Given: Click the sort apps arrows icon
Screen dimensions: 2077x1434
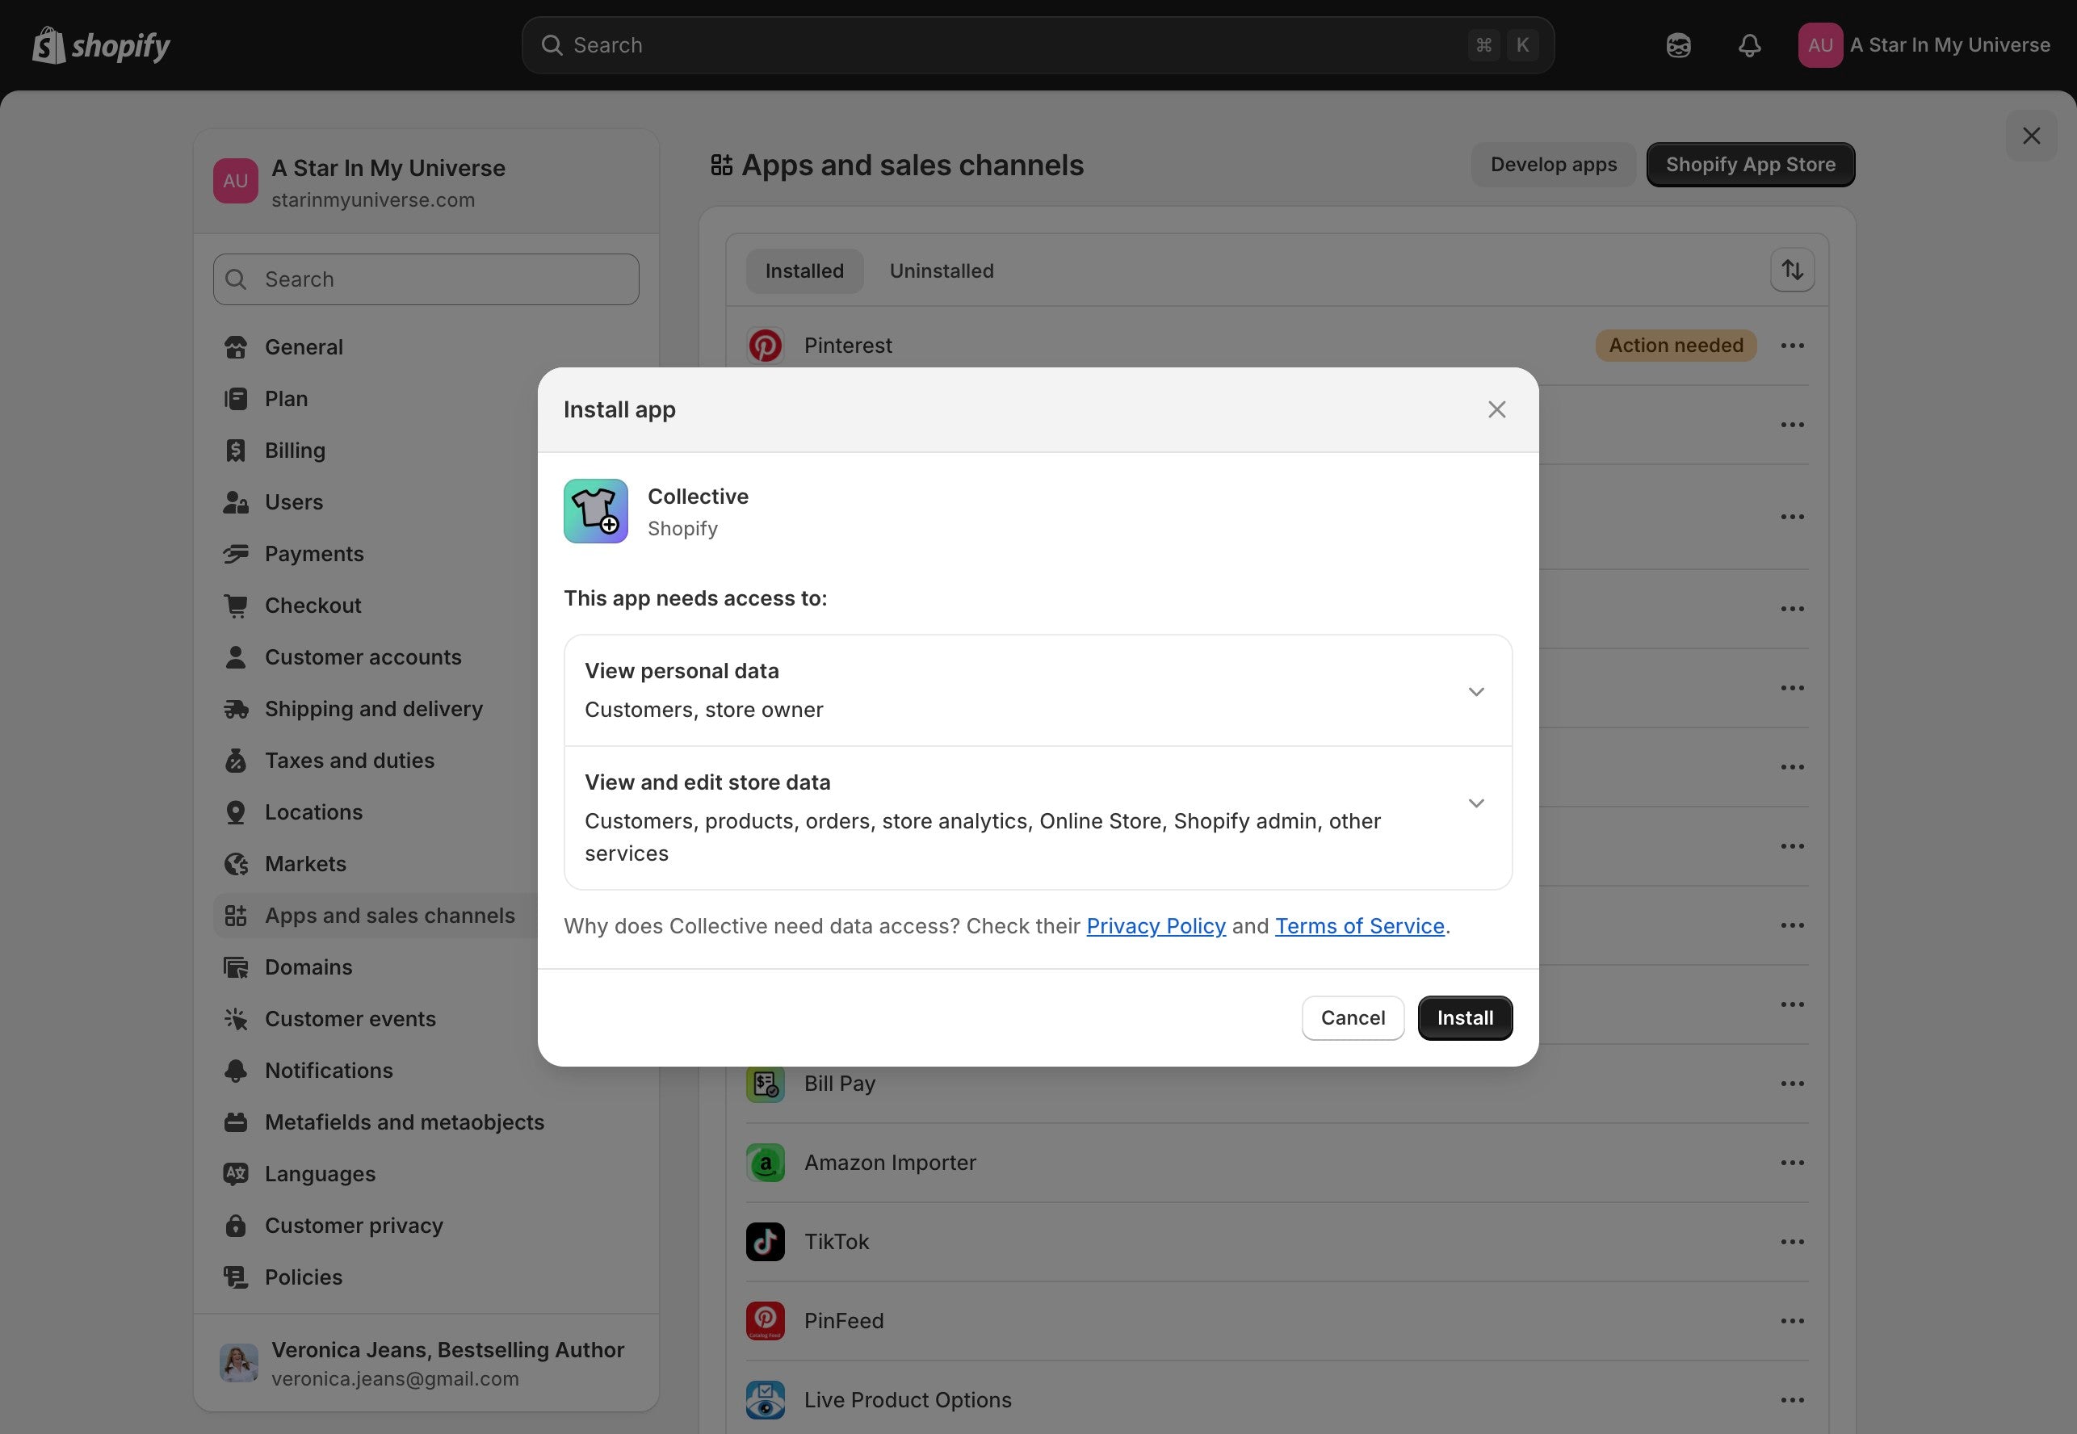Looking at the screenshot, I should [1792, 270].
